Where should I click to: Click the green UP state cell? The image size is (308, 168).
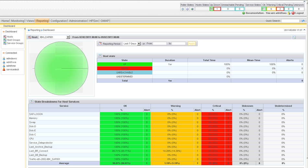point(124,65)
